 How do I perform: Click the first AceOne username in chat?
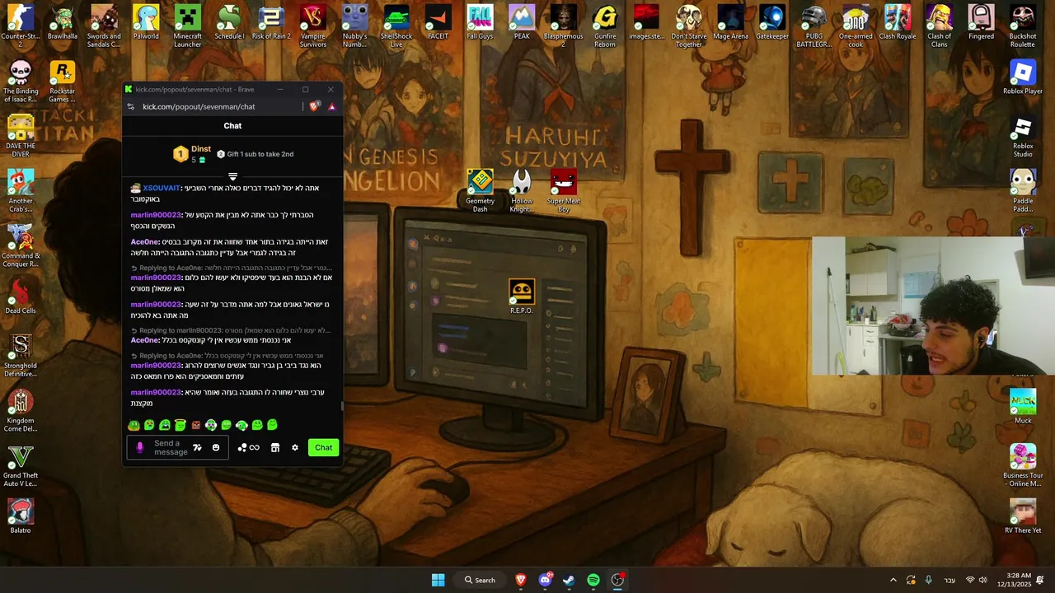point(144,242)
